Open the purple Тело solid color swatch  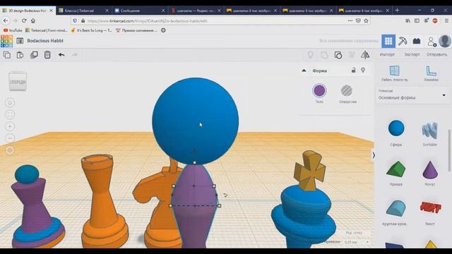(x=319, y=91)
